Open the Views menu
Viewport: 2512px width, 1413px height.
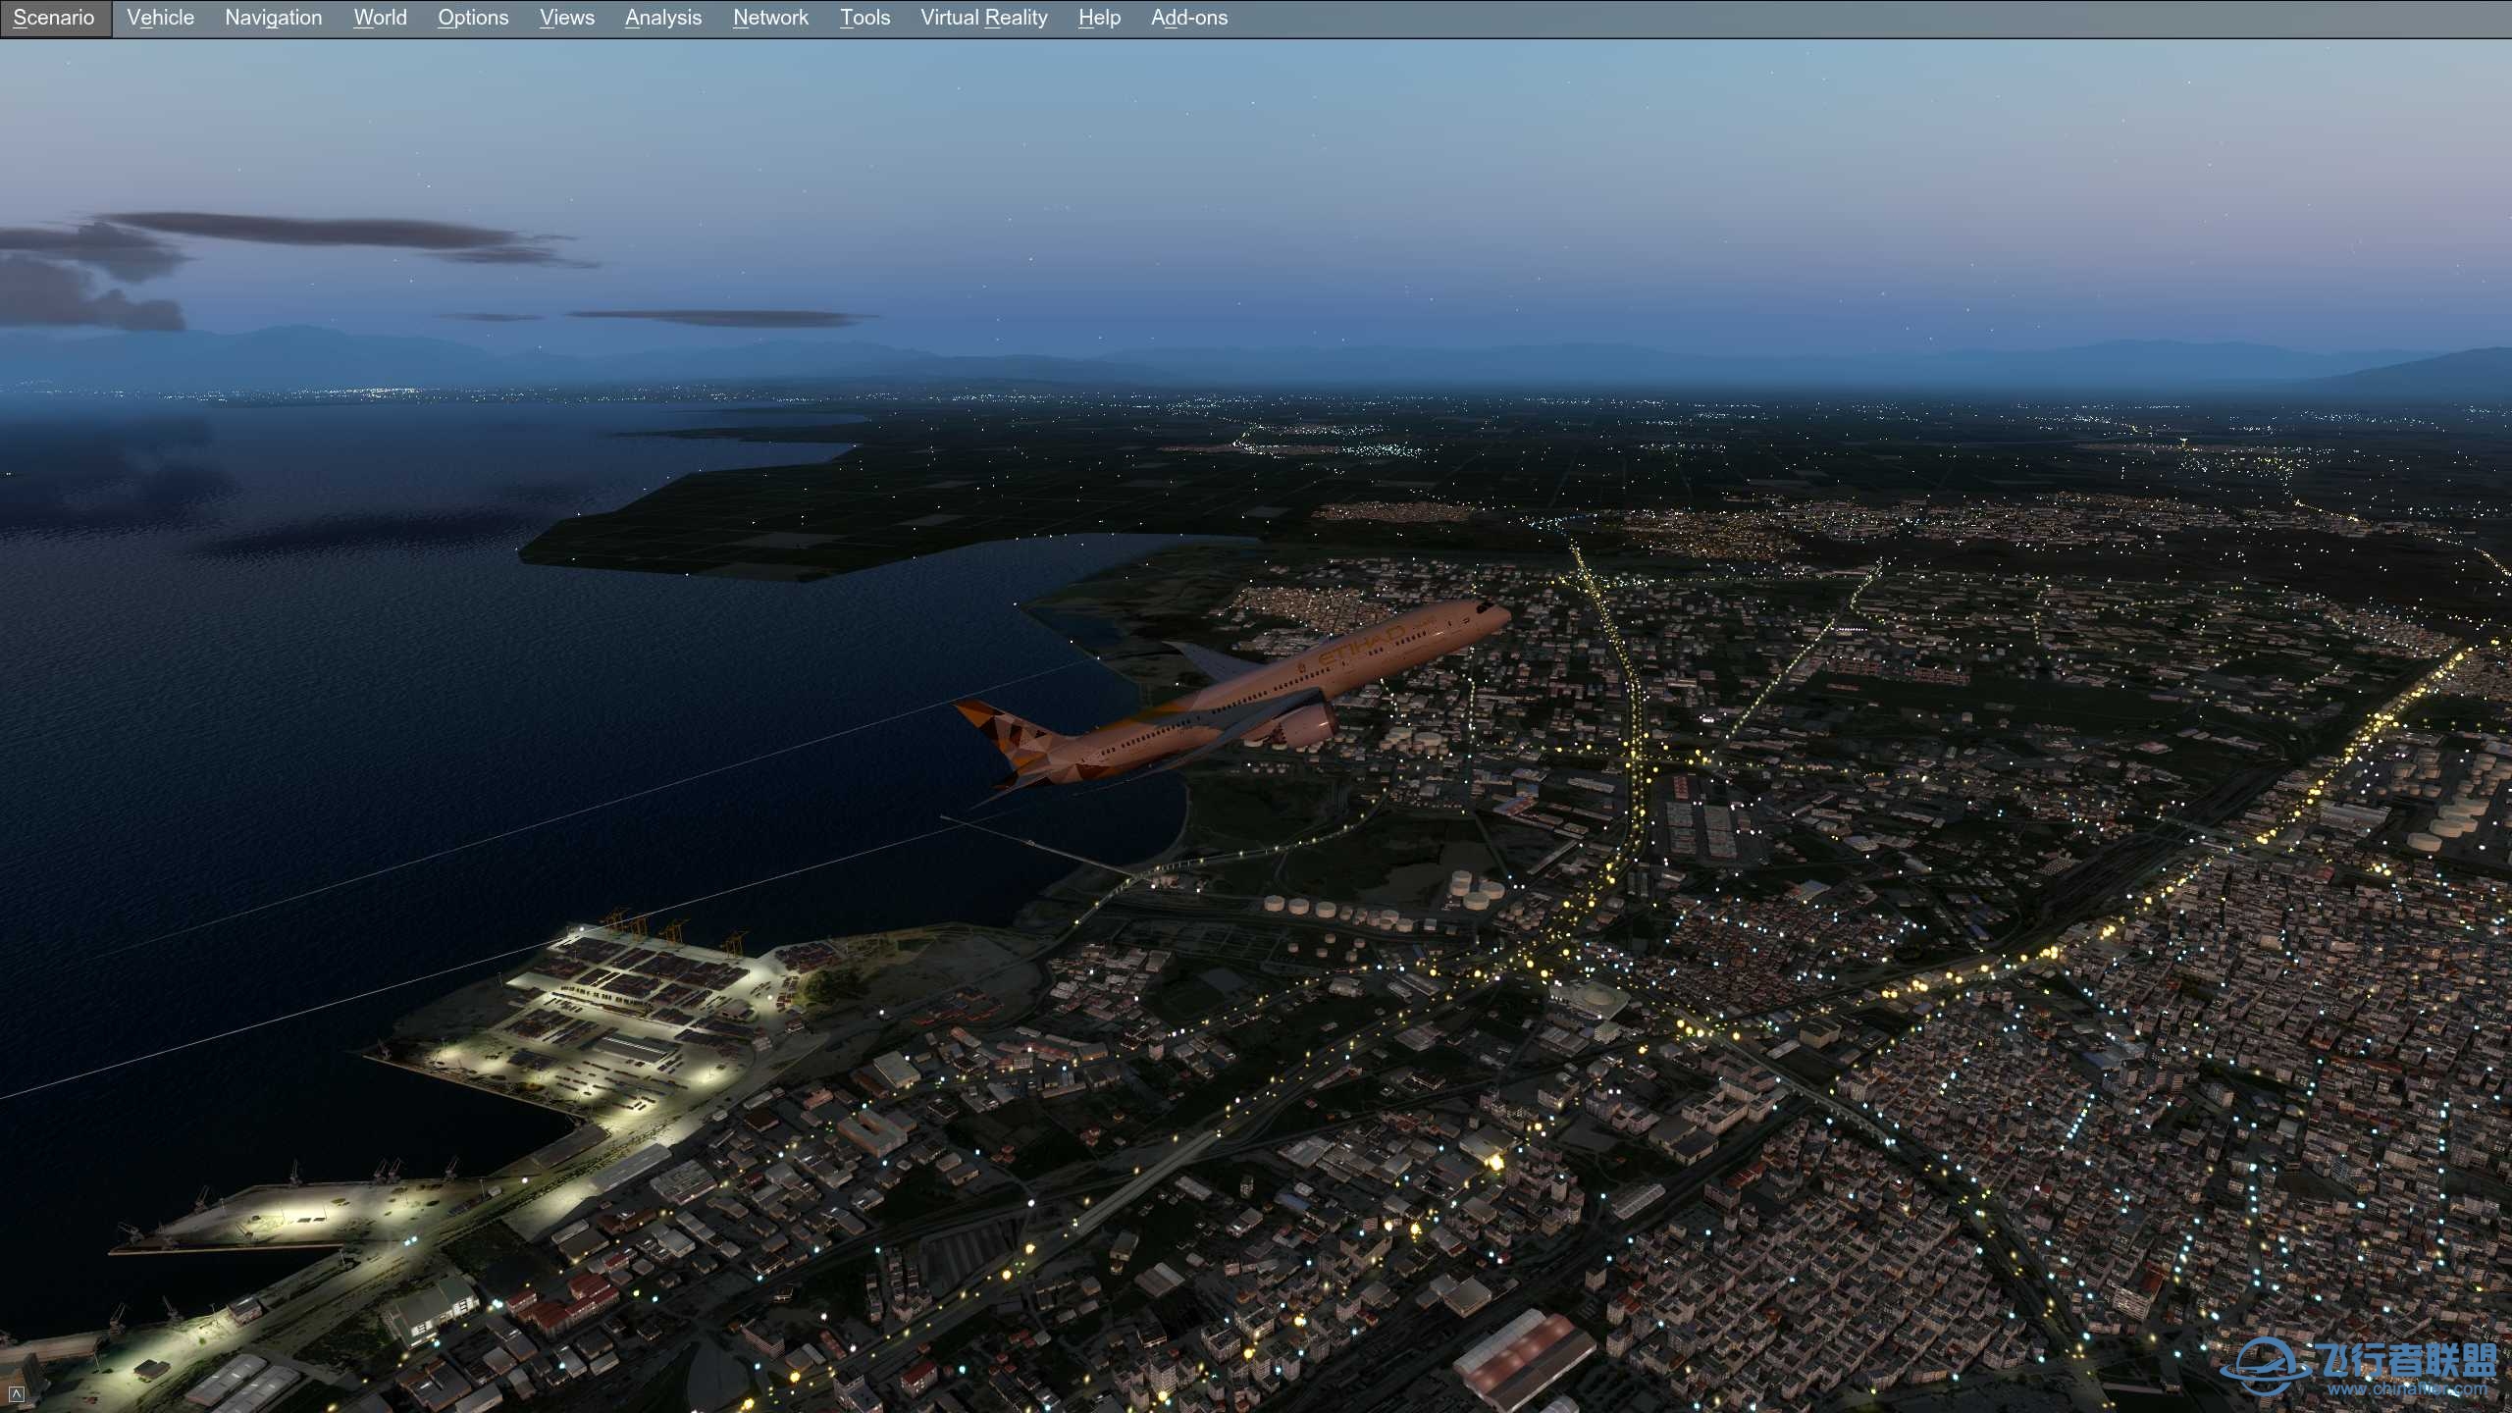point(566,18)
